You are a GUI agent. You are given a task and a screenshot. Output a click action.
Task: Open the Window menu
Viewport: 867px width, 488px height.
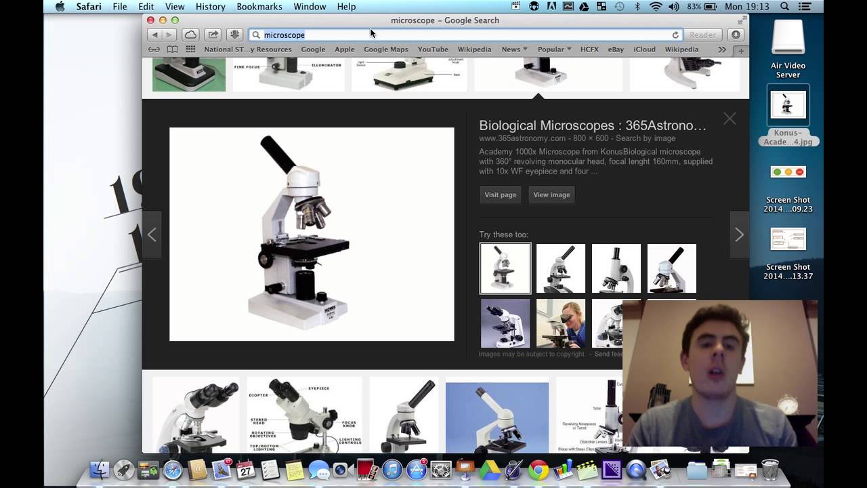pyautogui.click(x=310, y=7)
